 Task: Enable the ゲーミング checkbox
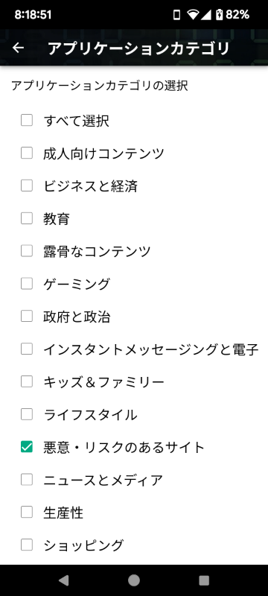coord(27,284)
